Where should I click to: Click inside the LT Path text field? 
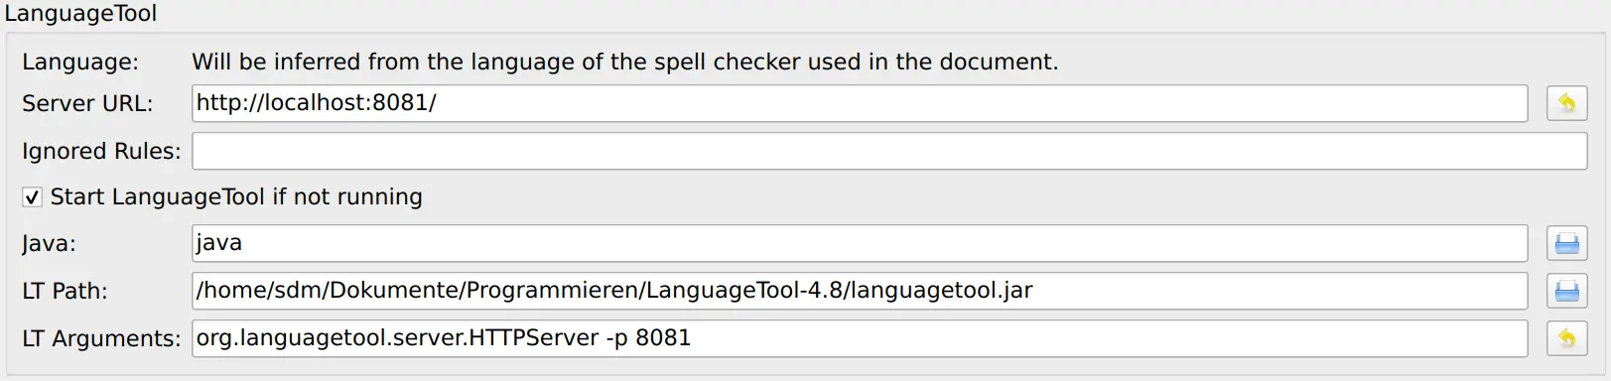point(860,291)
